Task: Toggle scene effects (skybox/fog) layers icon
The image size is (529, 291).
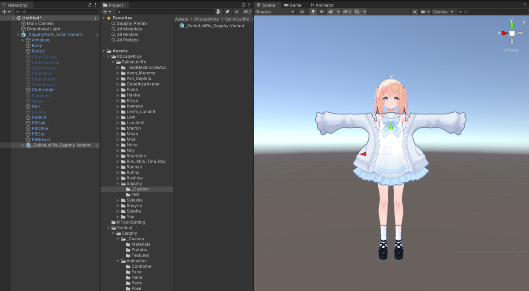Action: coord(330,12)
